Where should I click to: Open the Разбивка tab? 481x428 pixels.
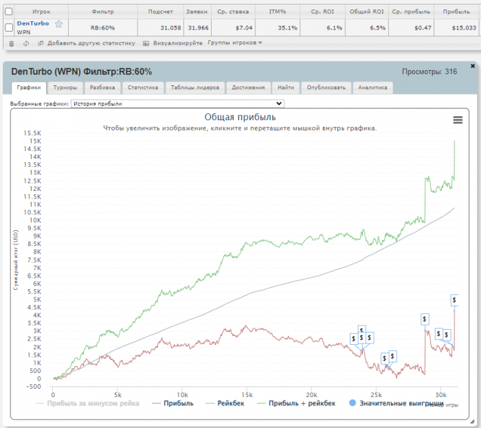click(x=102, y=88)
